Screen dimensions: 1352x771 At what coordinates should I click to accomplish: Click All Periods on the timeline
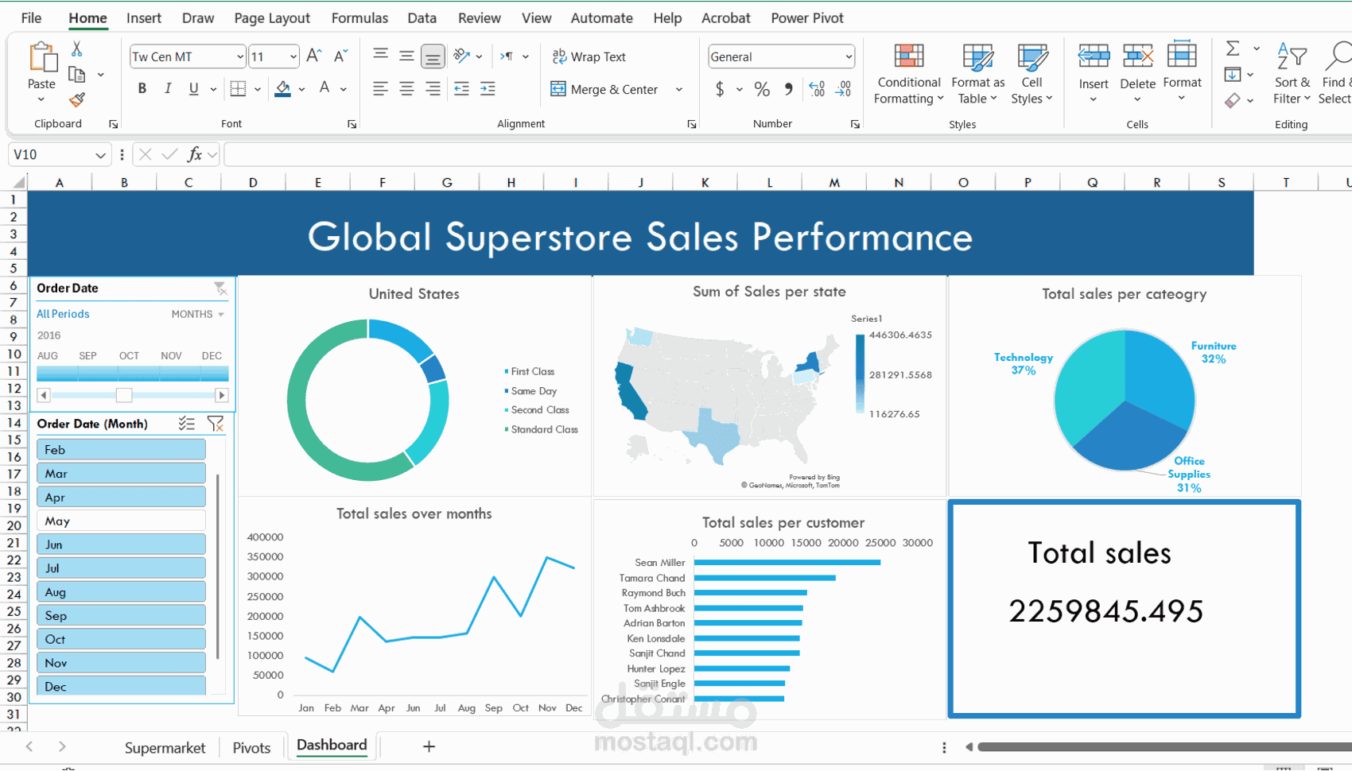click(x=62, y=313)
